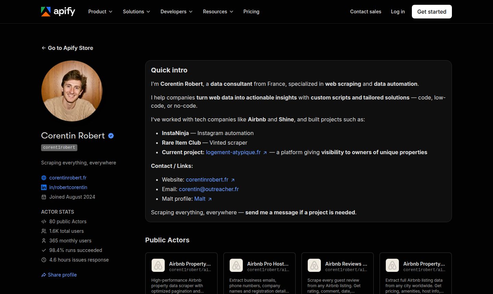The width and height of the screenshot is (493, 294).
Task: Click the Joined August 2024 text
Action: pyautogui.click(x=72, y=197)
